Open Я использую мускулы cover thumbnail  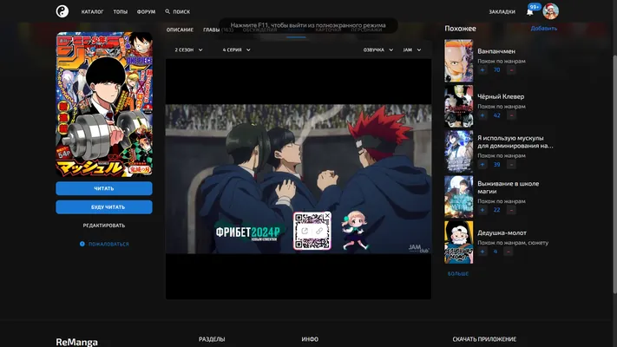[x=459, y=152]
